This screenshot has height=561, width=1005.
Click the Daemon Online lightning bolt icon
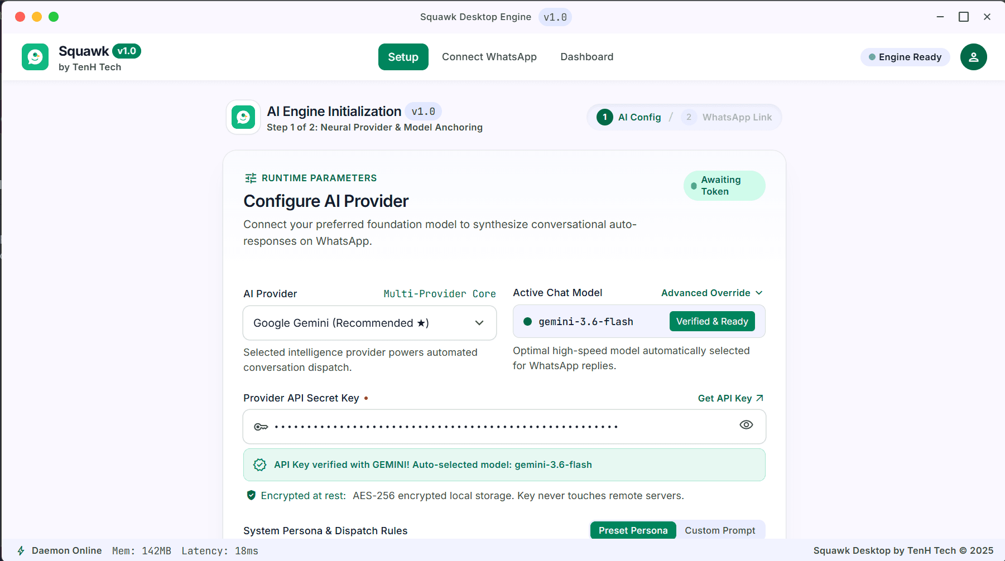pyautogui.click(x=21, y=550)
